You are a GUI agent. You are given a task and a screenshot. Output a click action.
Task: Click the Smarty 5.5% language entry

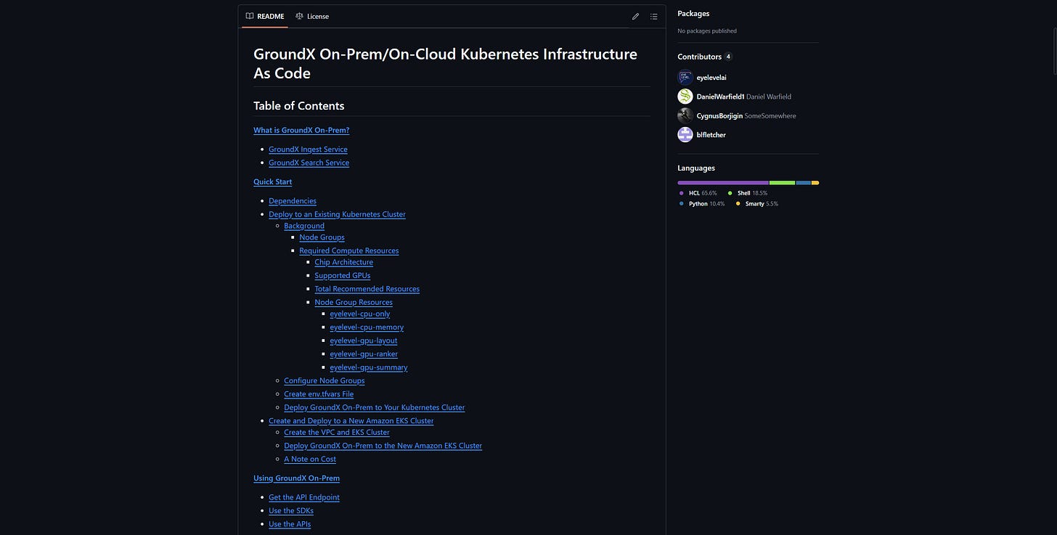click(x=756, y=204)
